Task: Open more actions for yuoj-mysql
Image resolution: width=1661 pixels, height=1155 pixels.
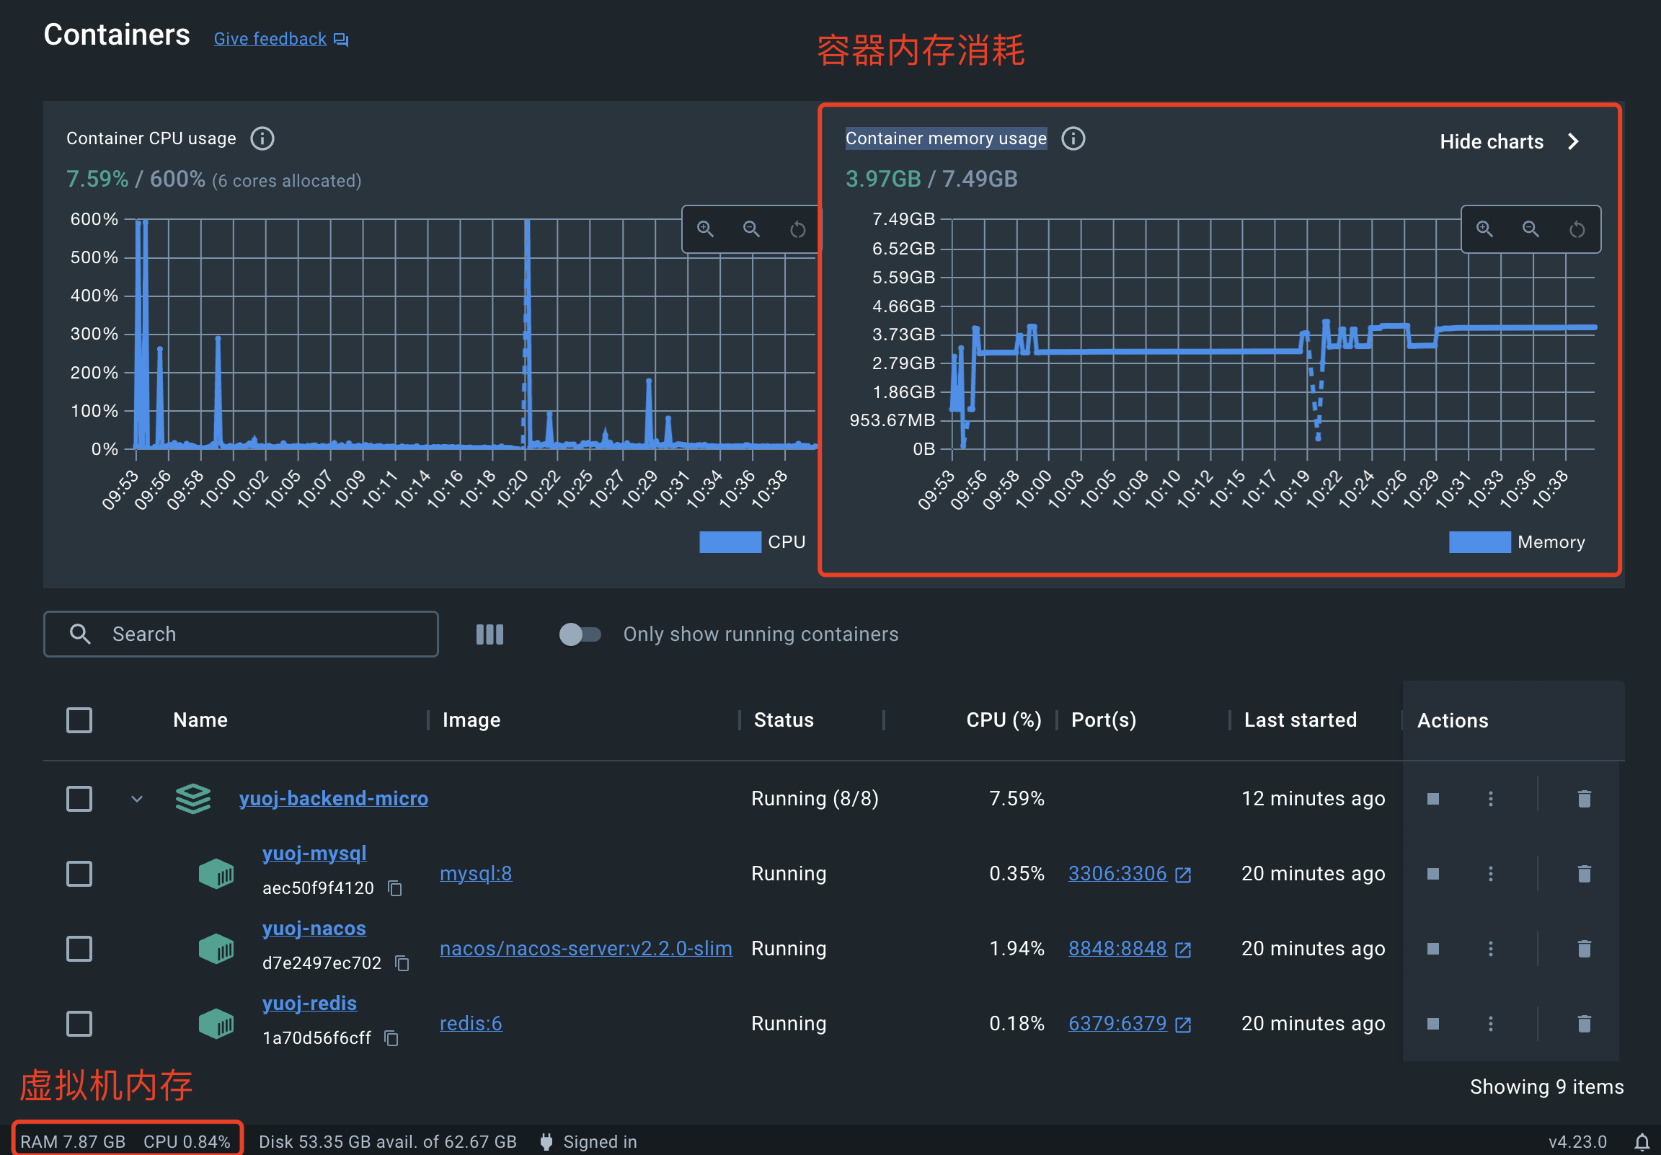Action: point(1490,874)
